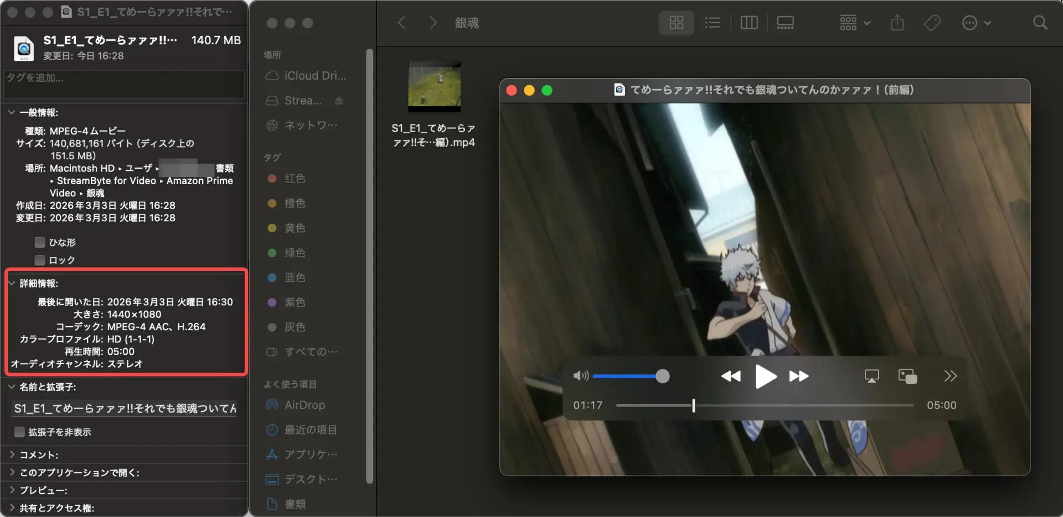Viewport: 1063px width, 517px height.
Task: Collapse the 詳細情報 section
Action: point(12,283)
